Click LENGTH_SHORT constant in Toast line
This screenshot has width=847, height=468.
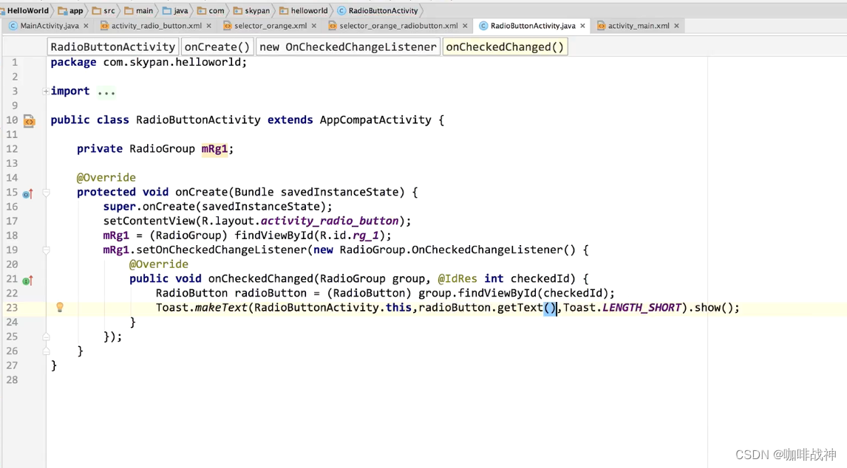click(x=642, y=308)
